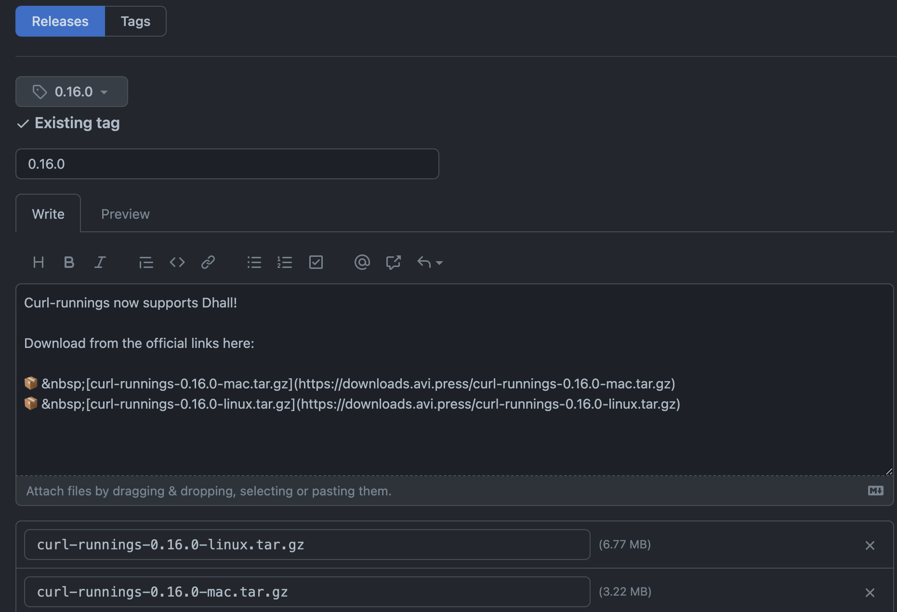The width and height of the screenshot is (897, 612).
Task: Insert code formatting
Action: coord(177,262)
